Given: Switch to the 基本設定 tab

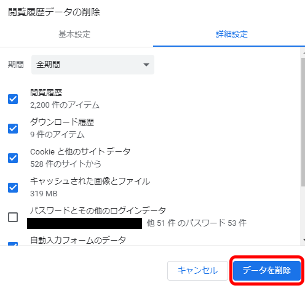Looking at the screenshot, I should tap(74, 34).
